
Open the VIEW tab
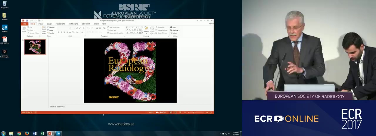click(104, 24)
